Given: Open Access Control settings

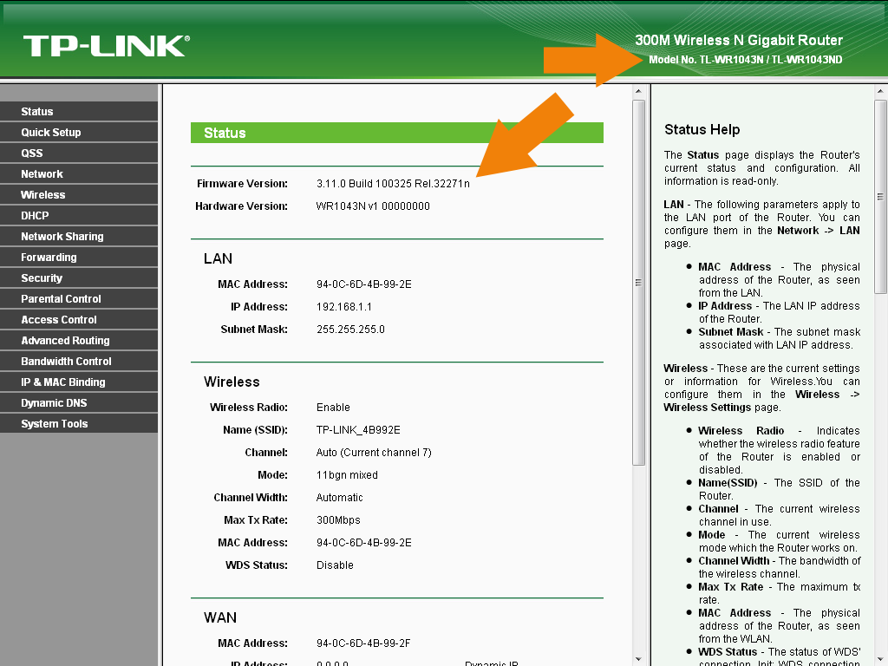Looking at the screenshot, I should point(79,319).
